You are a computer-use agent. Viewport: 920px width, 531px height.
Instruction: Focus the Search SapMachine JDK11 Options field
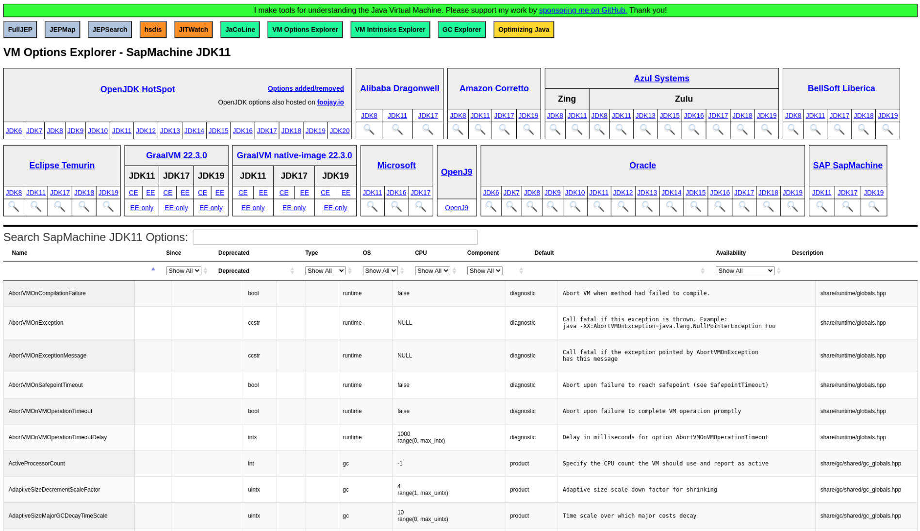335,237
